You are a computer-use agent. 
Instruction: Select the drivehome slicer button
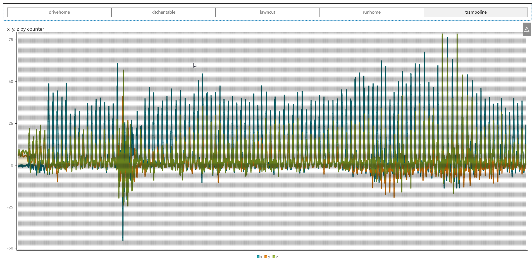(59, 12)
